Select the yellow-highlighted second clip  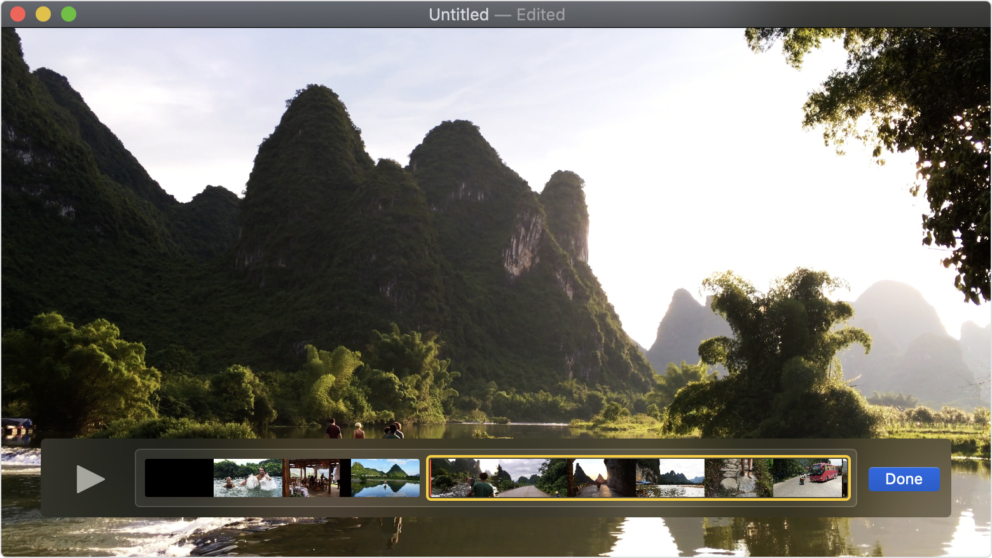[x=636, y=479]
